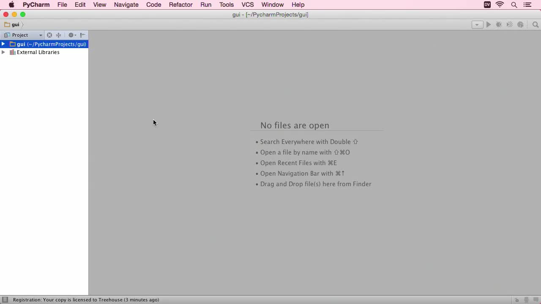Open the gear settings menu in Project panel
The width and height of the screenshot is (541, 304).
point(72,35)
